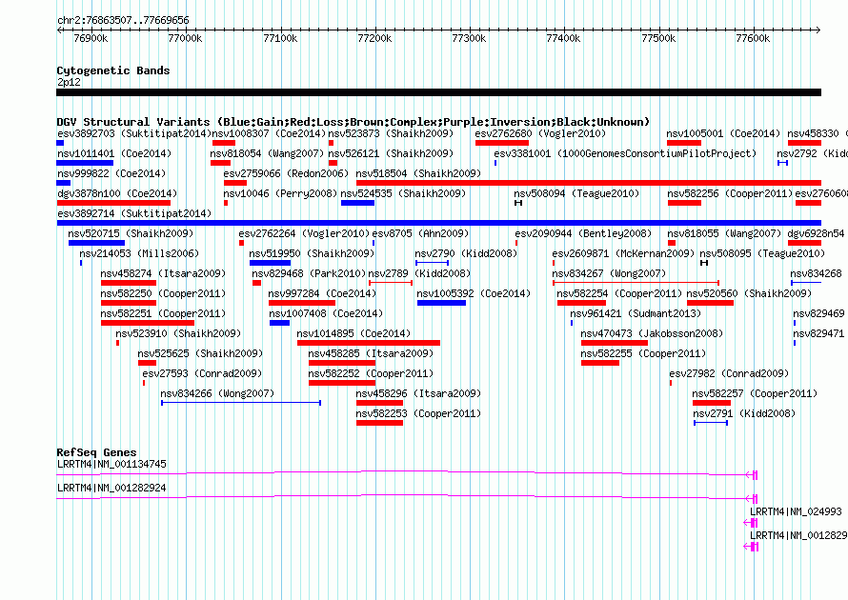Image resolution: width=848 pixels, height=600 pixels.
Task: Open nsv1005001 (Coe2014) variant
Action: (x=723, y=133)
